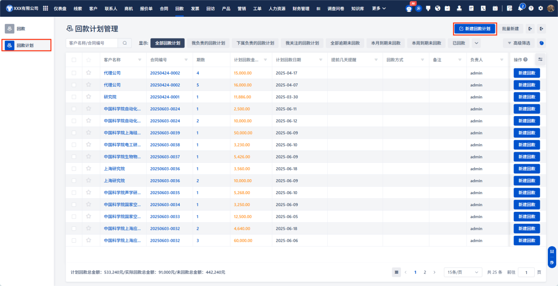Open the chat message bubble icon

tap(419, 8)
